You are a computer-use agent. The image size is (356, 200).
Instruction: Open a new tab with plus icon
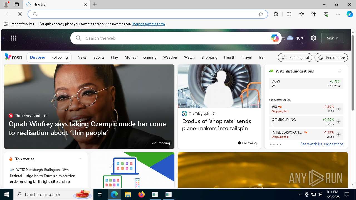coord(95,4)
